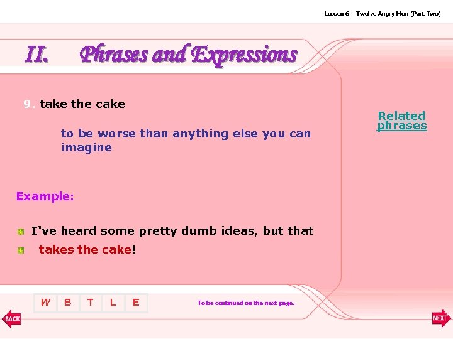Click the red BACK arrow
453x339 pixels.
[11, 319]
